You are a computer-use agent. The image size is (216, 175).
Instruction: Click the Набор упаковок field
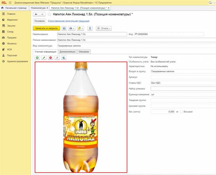(x=183, y=89)
